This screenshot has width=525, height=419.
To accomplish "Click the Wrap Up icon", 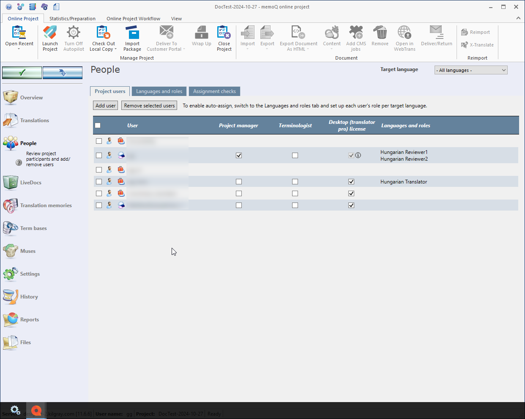I will (201, 33).
